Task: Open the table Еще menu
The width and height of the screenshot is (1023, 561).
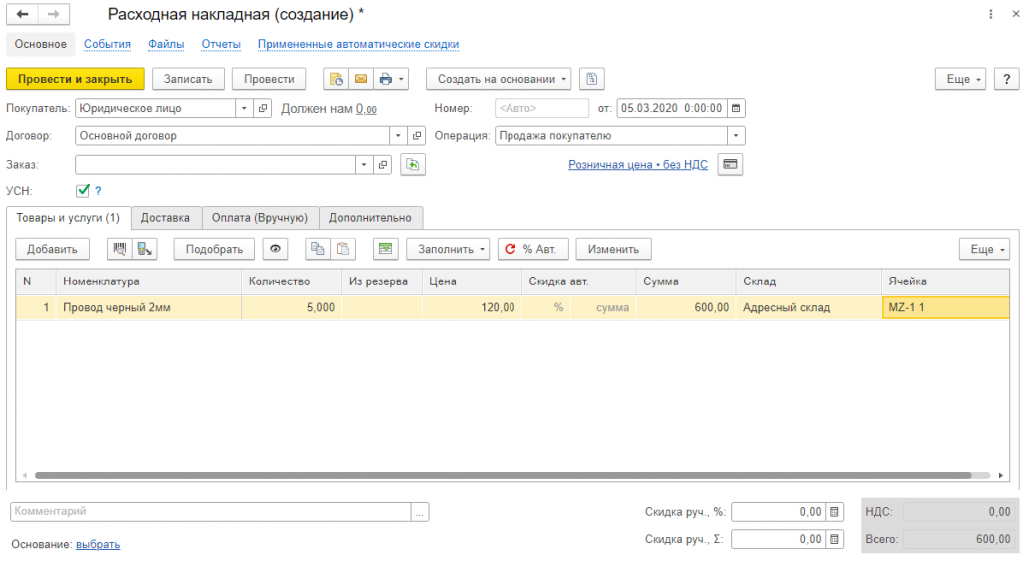Action: click(x=984, y=249)
